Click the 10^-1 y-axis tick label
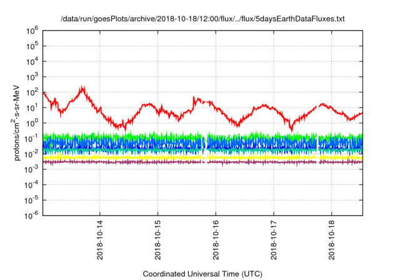 31,139
